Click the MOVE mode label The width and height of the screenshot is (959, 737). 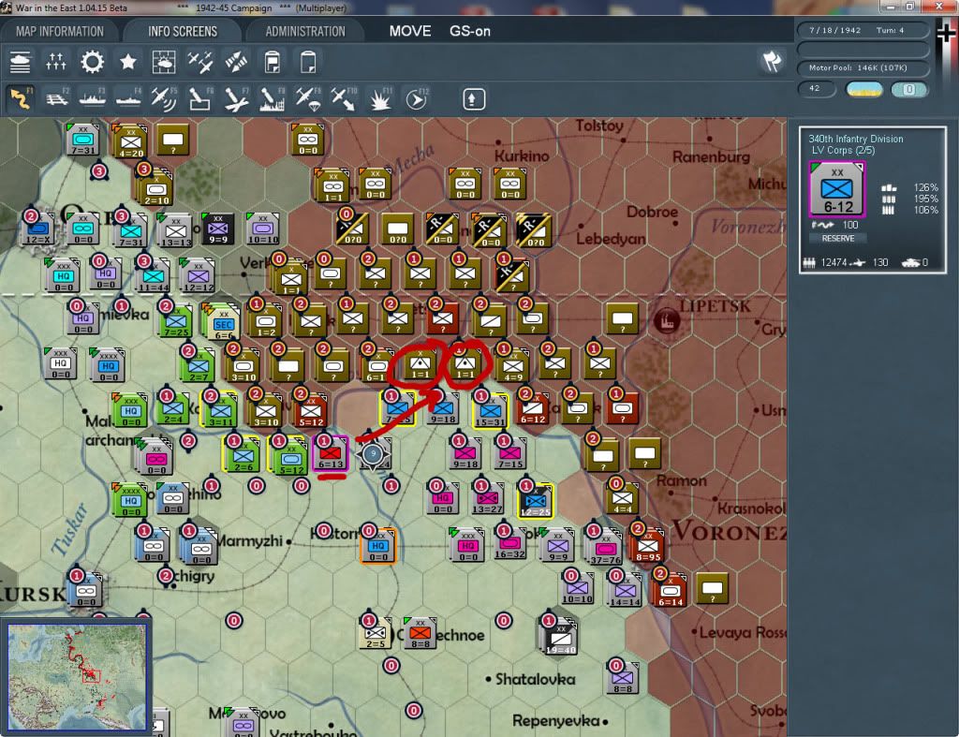410,31
